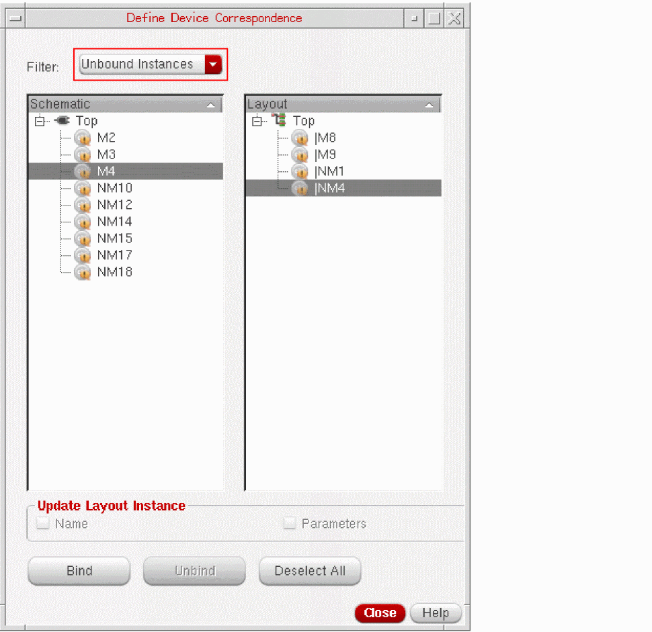Click the warning icon next to NM18
The height and width of the screenshot is (632, 652).
pos(82,272)
